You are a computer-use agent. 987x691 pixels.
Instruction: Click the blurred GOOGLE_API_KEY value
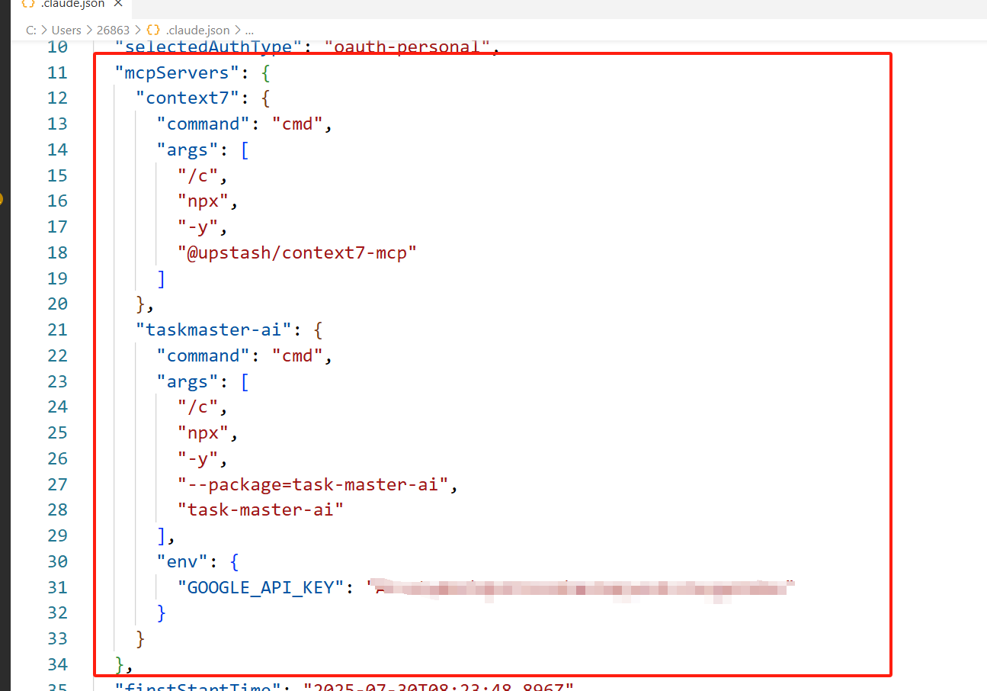point(582,587)
